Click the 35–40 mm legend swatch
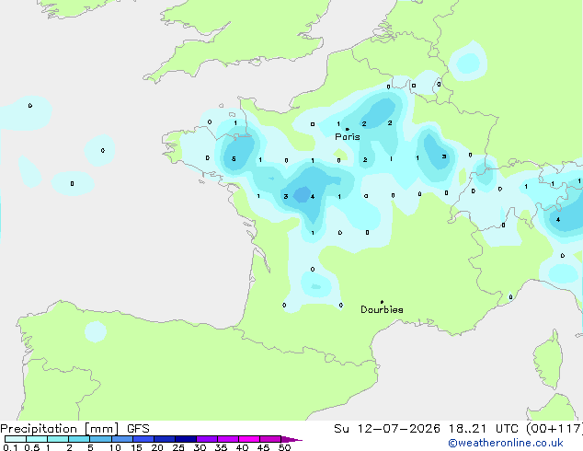 coord(228,439)
